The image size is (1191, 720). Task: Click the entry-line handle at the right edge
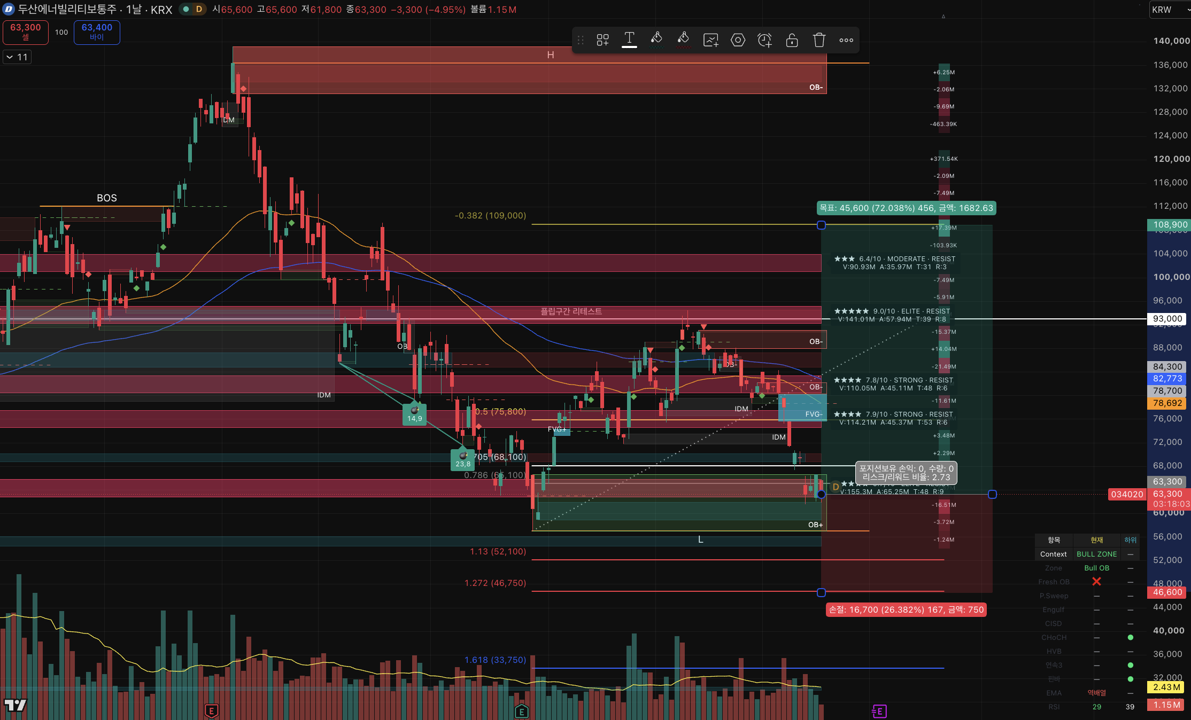pos(992,495)
